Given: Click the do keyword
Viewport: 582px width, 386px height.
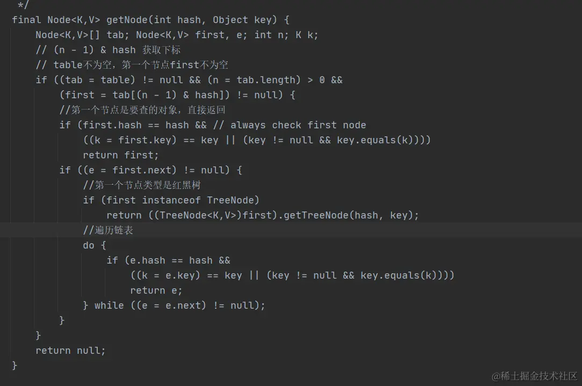Looking at the screenshot, I should pos(89,245).
